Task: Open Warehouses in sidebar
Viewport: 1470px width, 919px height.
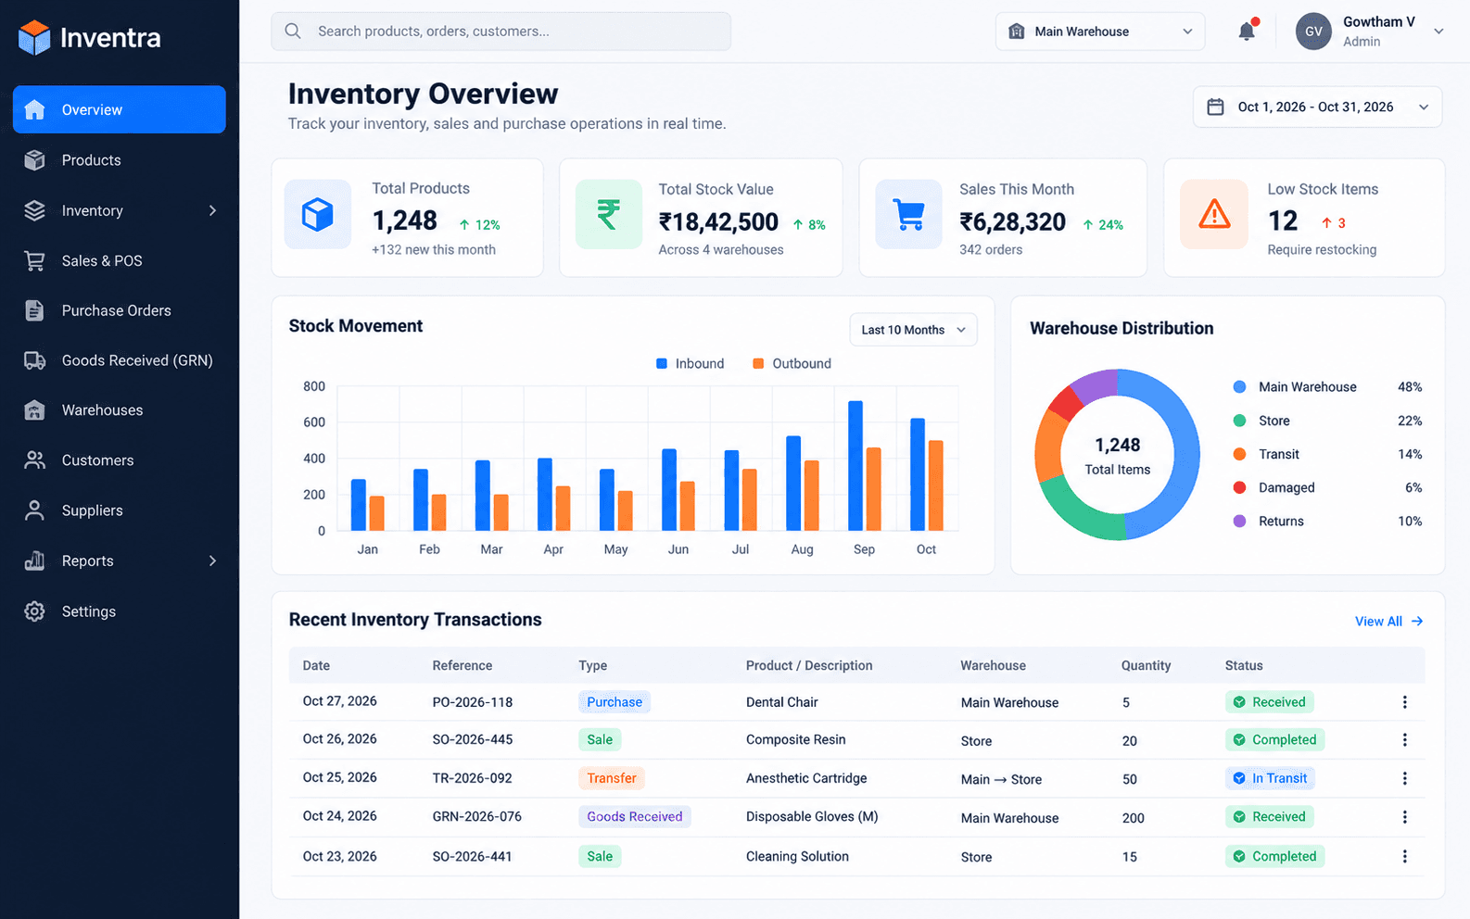Action: (x=120, y=410)
